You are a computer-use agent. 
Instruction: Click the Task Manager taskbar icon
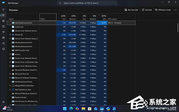[x=102, y=109]
